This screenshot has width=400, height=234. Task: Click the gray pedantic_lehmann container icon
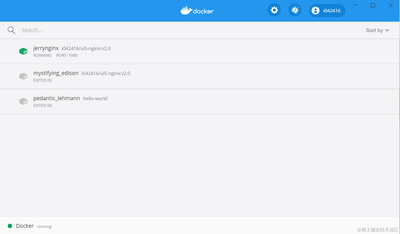pyautogui.click(x=23, y=101)
